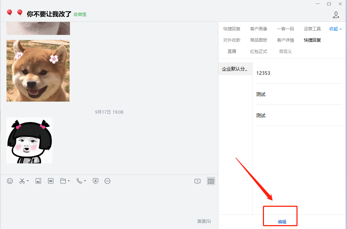Open the first-row 快捷回复 tab
Image resolution: width=347 pixels, height=229 pixels.
coord(232,29)
